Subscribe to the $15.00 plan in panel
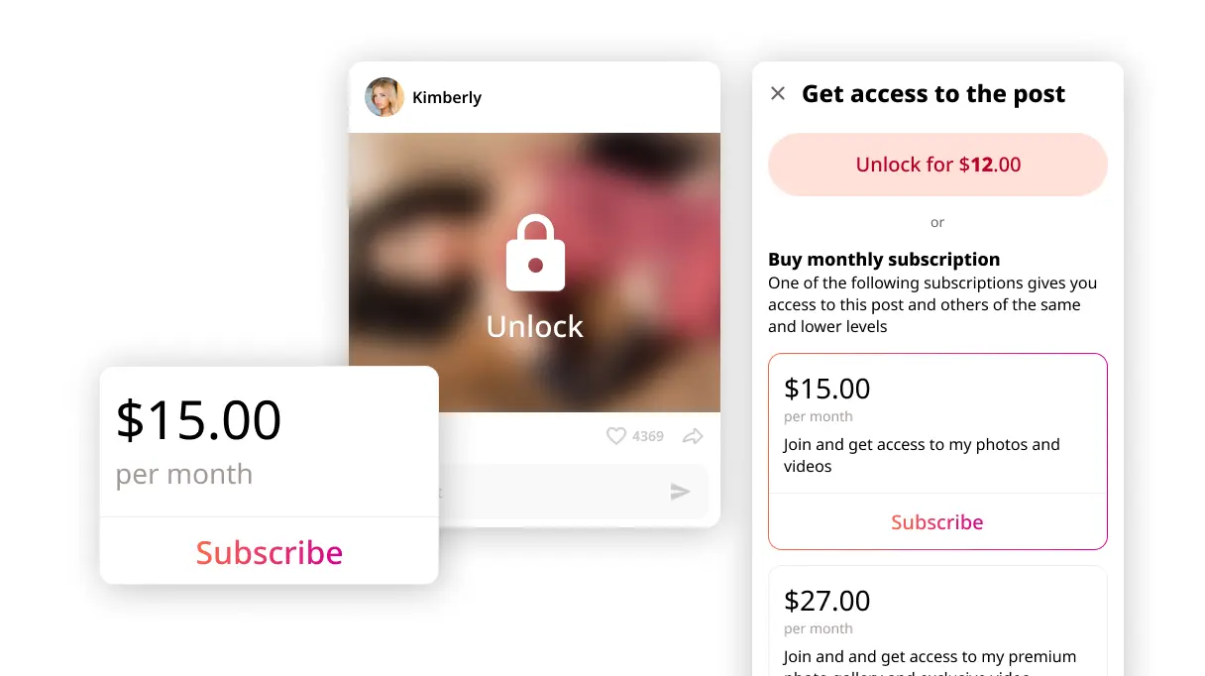The image size is (1205, 676). point(937,522)
